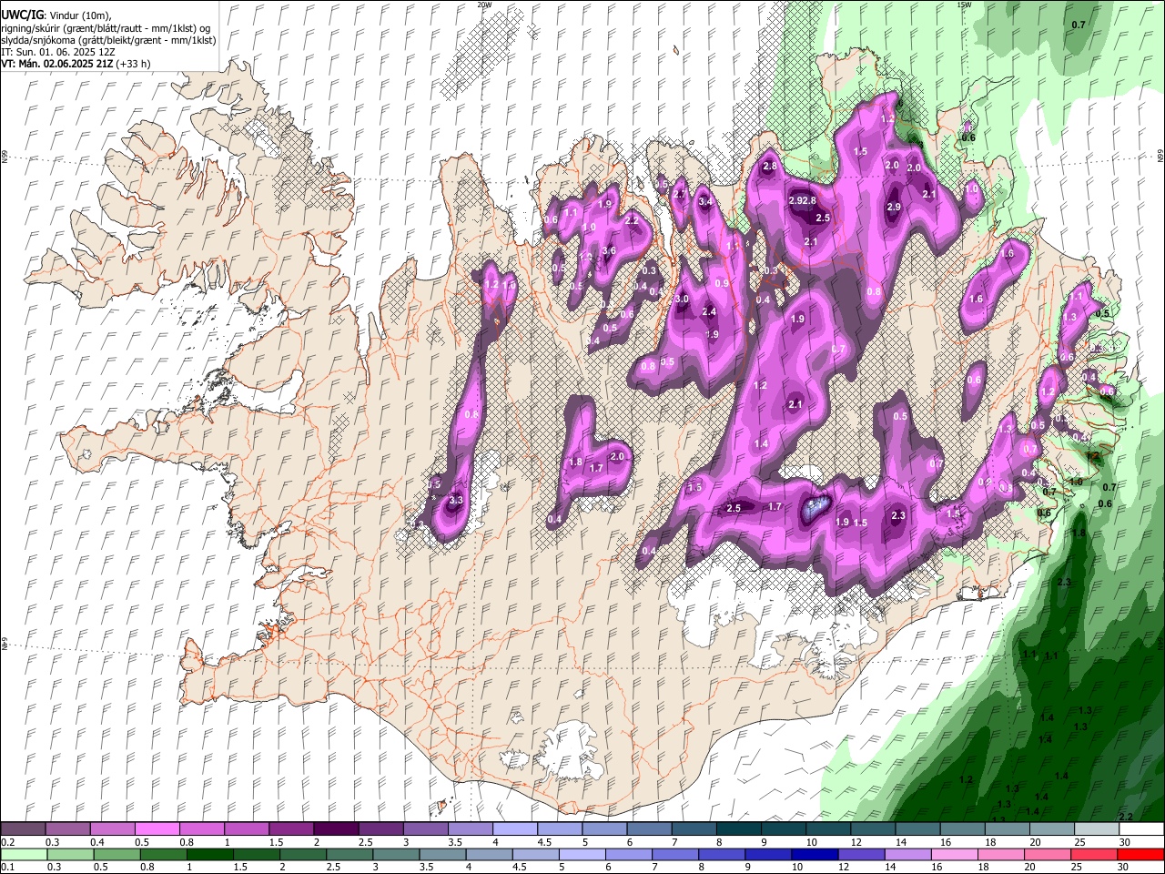Image resolution: width=1165 pixels, height=874 pixels.
Task: Select the bright red rain swatch at 30
Action: pos(1141,854)
